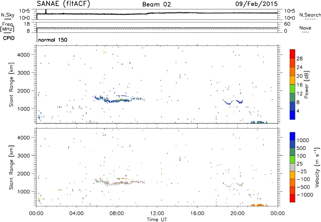The height and width of the screenshot is (222, 321).
Task: Click the velocity panel 'Slant Range [km]' label
Action: [11, 168]
